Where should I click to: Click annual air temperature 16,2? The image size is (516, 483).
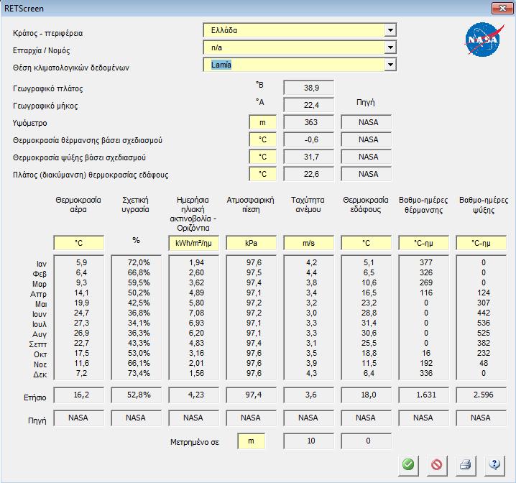click(78, 395)
